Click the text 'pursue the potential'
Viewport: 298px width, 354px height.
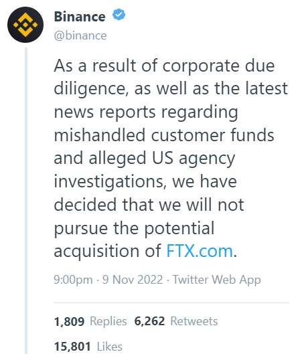click(x=134, y=229)
